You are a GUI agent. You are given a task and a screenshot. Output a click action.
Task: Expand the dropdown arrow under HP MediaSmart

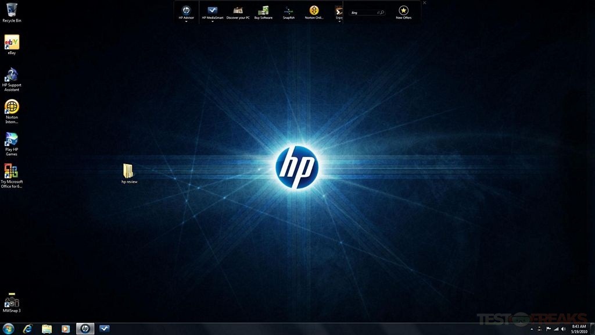coord(213,22)
